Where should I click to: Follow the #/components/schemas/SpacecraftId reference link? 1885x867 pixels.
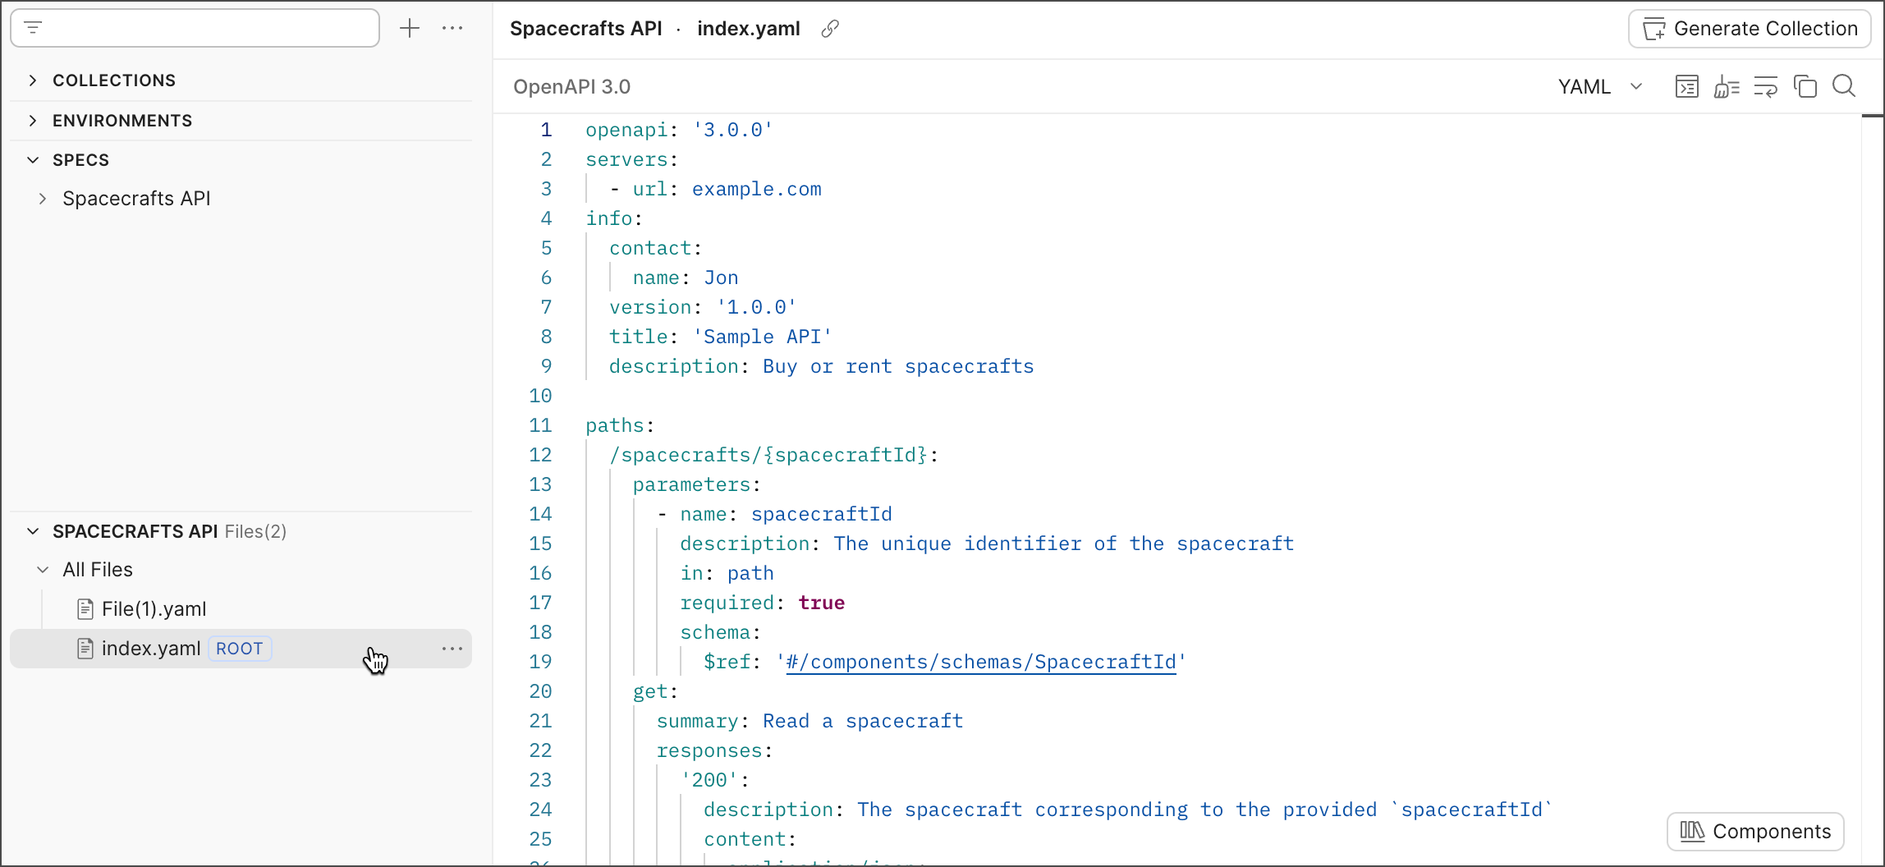point(981,663)
